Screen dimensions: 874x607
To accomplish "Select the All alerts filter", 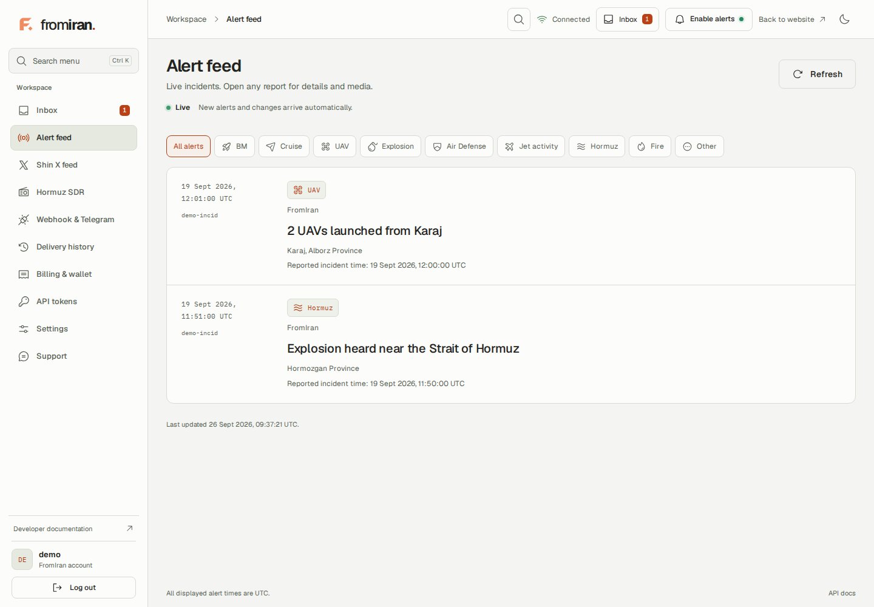I will [188, 146].
